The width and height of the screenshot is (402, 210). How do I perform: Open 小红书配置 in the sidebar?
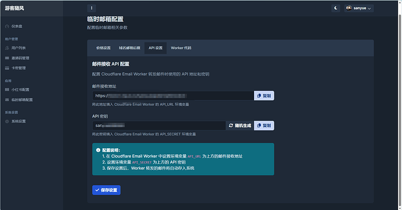[x=20, y=90]
